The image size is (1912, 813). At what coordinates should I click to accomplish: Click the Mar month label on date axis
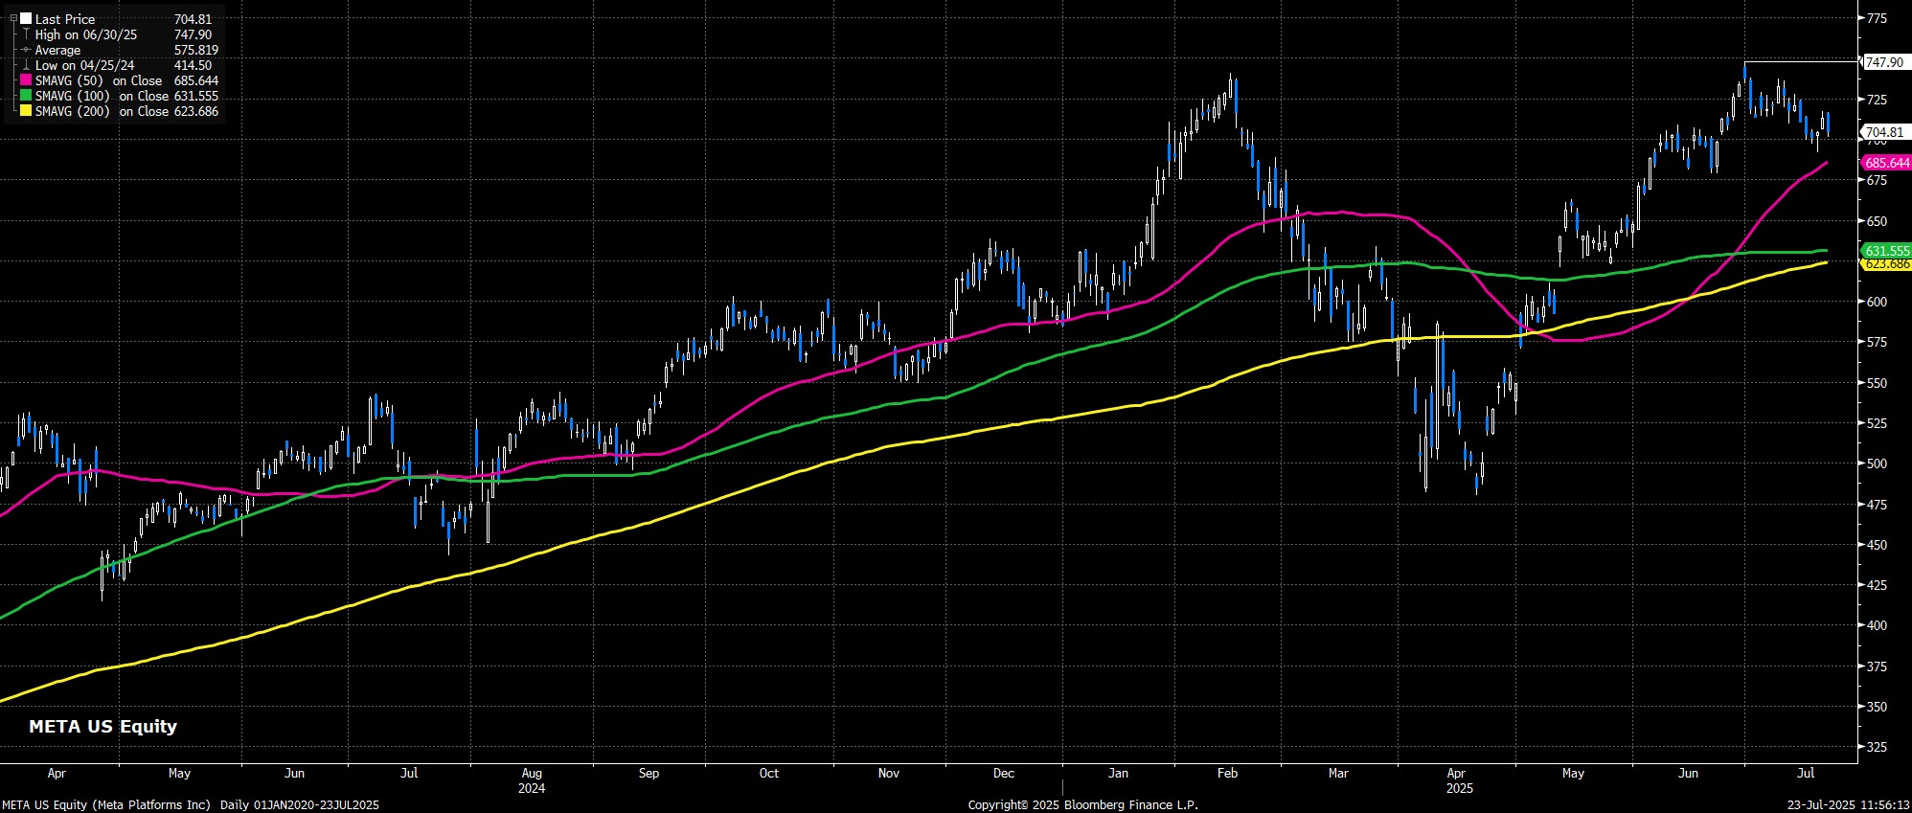pos(1338,773)
